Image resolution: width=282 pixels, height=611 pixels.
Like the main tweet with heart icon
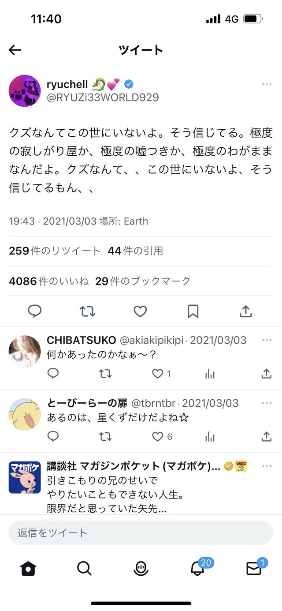[140, 311]
